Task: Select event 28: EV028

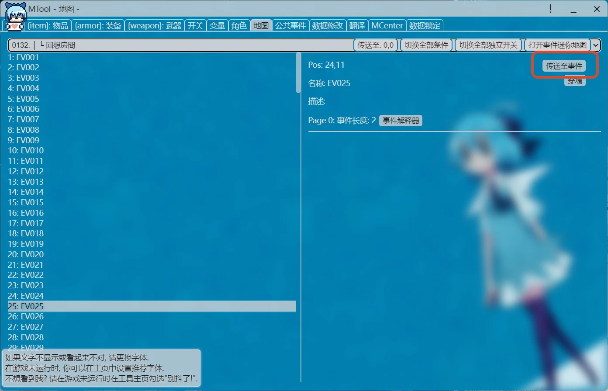Action: pos(152,337)
